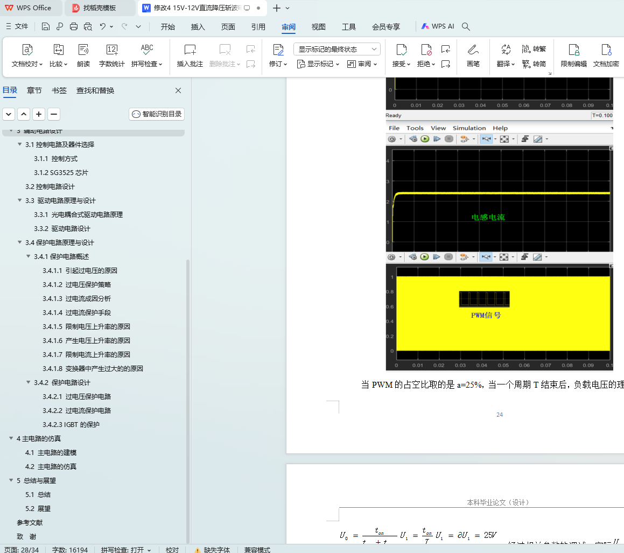Open the Review pane (审阅) dropdown
Image resolution: width=624 pixels, height=553 pixels.
[362, 64]
